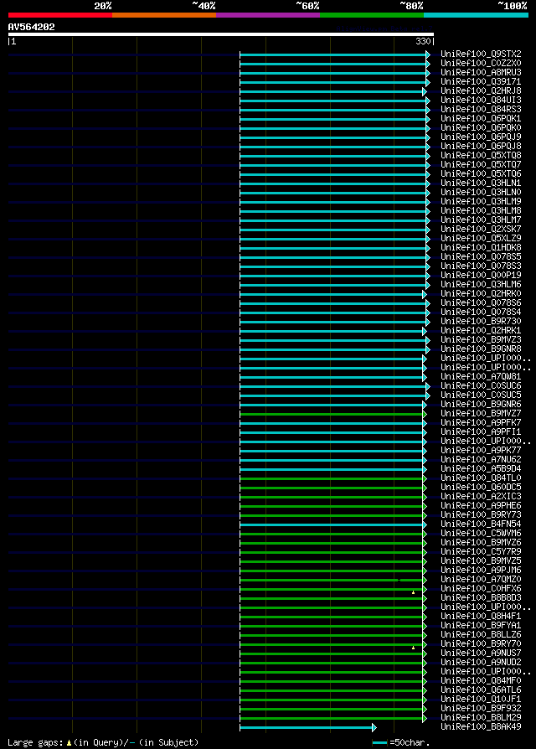This screenshot has height=749, width=536.
Task: Select the UniRef100_Q3HLN1 hit label
Action: (x=481, y=183)
